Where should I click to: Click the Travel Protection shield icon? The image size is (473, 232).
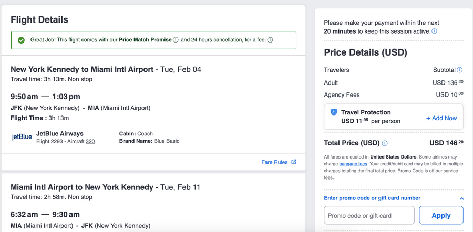pyautogui.click(x=333, y=112)
